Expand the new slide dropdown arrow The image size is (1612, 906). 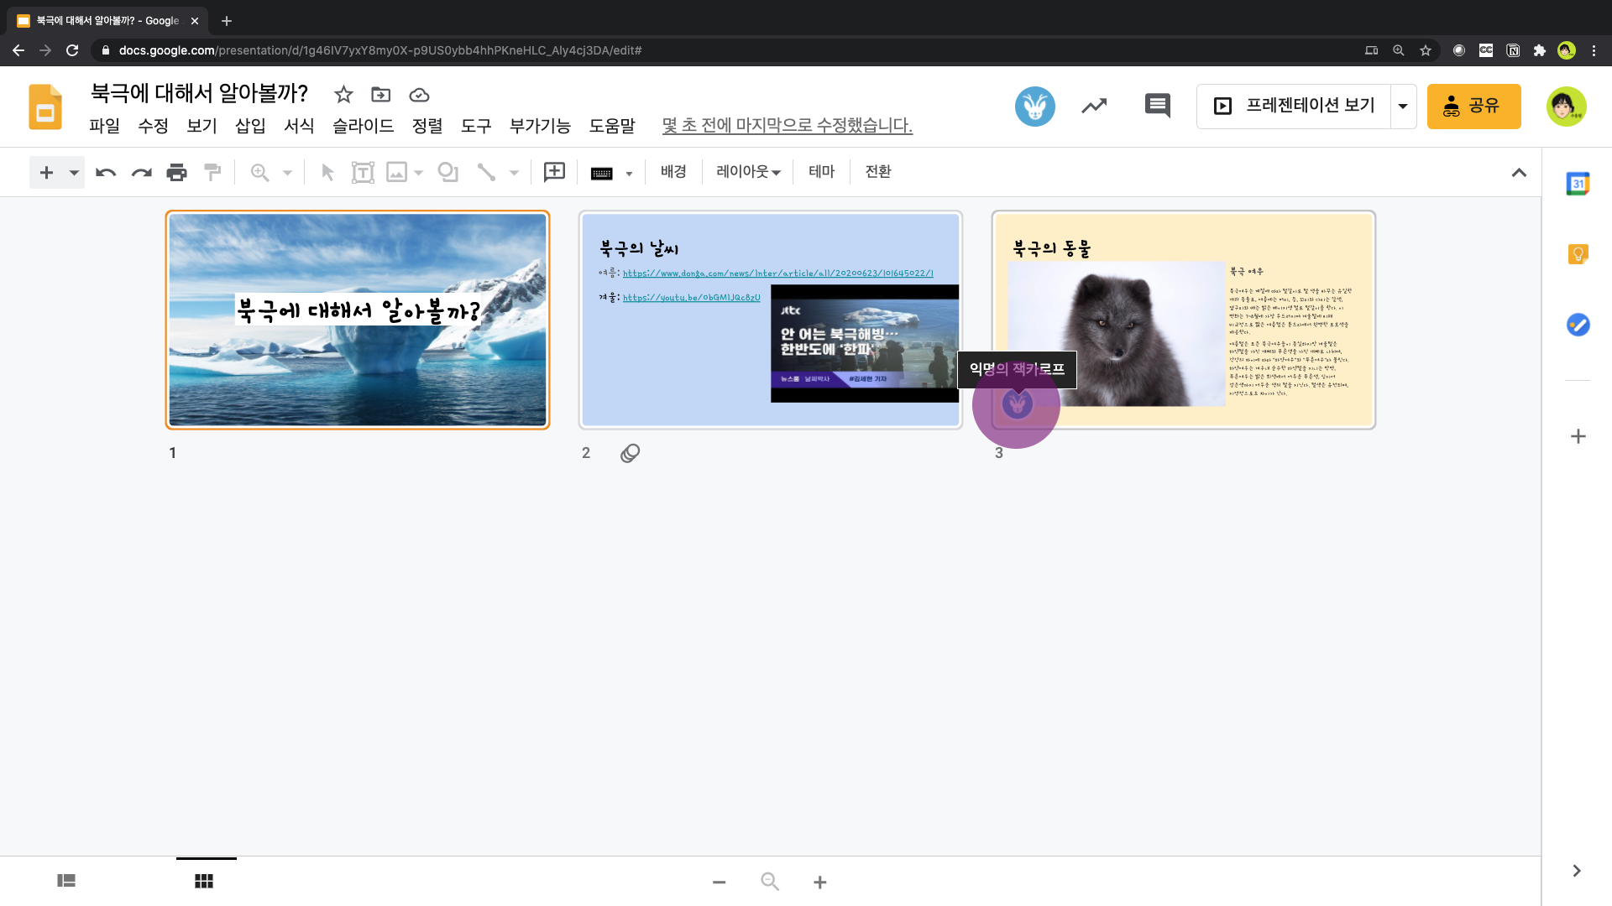74,173
